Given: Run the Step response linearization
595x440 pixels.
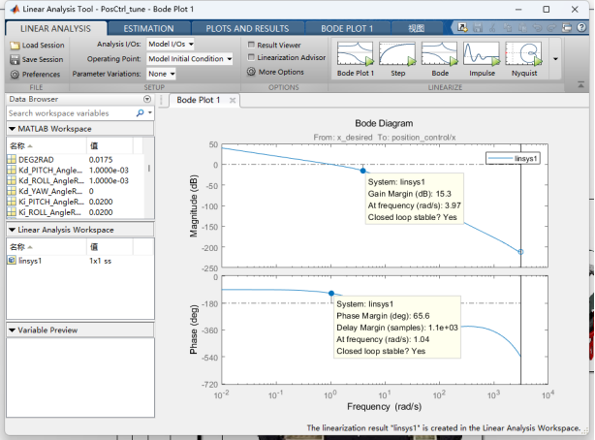Looking at the screenshot, I should (398, 56).
